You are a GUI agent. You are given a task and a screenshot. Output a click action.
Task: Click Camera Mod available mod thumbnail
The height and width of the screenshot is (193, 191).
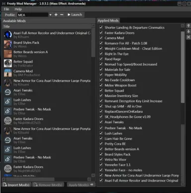coord(8,73)
